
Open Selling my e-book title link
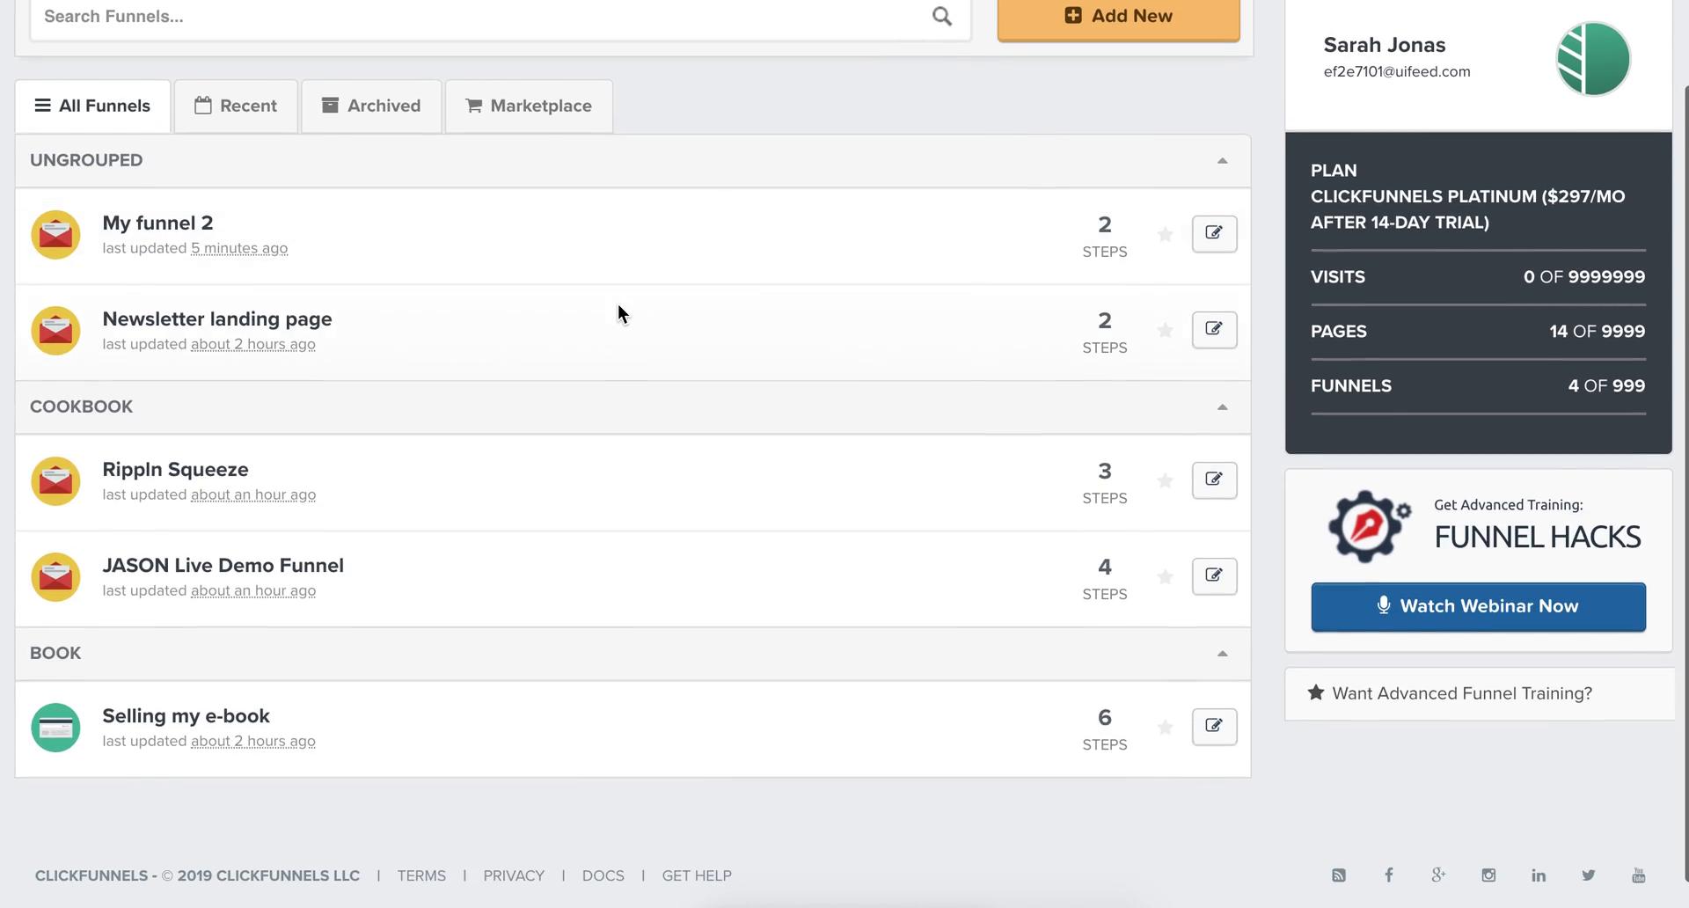[x=186, y=715]
